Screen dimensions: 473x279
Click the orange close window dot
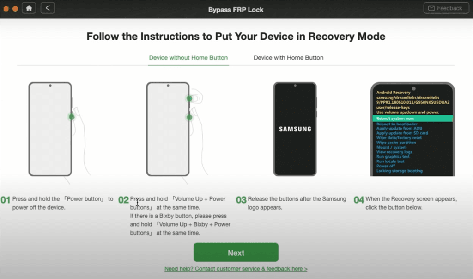coord(6,9)
